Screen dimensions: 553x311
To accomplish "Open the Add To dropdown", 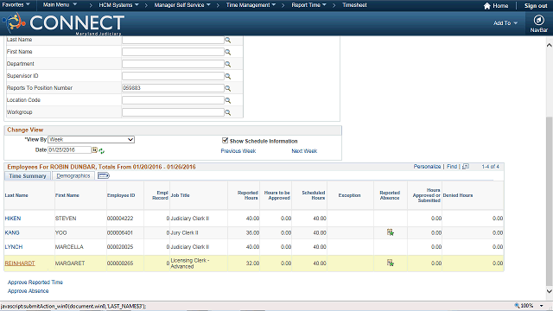I will click(505, 23).
